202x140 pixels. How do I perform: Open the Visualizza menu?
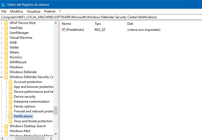[34, 11]
